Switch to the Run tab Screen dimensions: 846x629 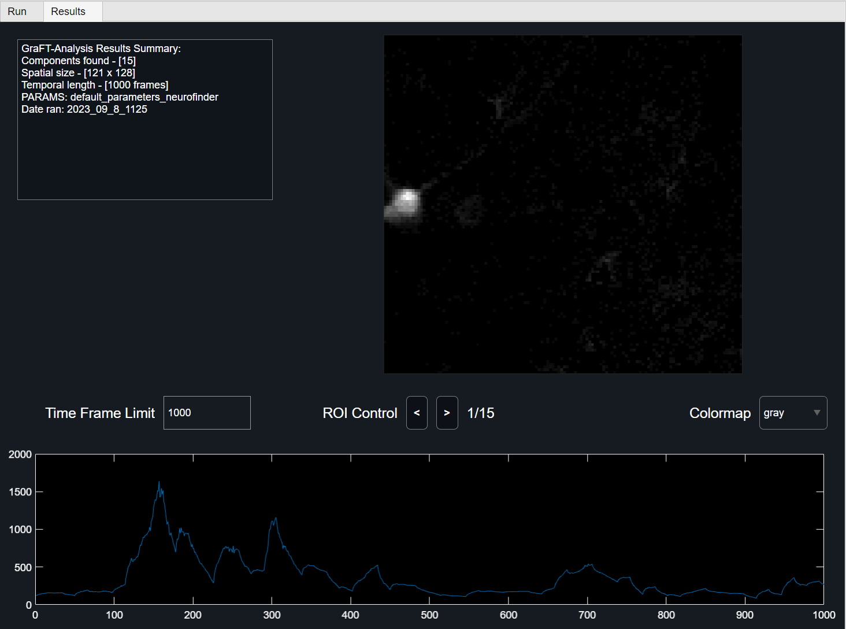pos(21,12)
